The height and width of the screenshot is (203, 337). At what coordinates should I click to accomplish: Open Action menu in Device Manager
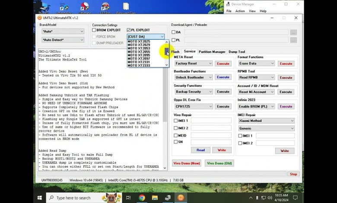240,11
